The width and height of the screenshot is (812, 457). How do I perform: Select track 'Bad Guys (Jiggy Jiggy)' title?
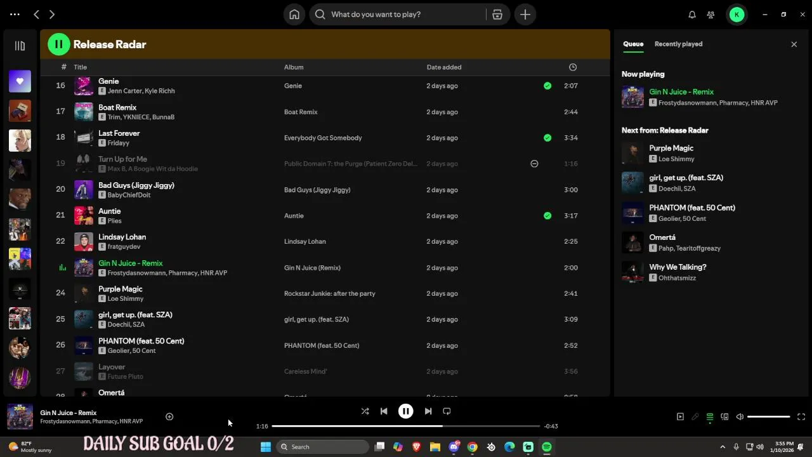point(136,185)
